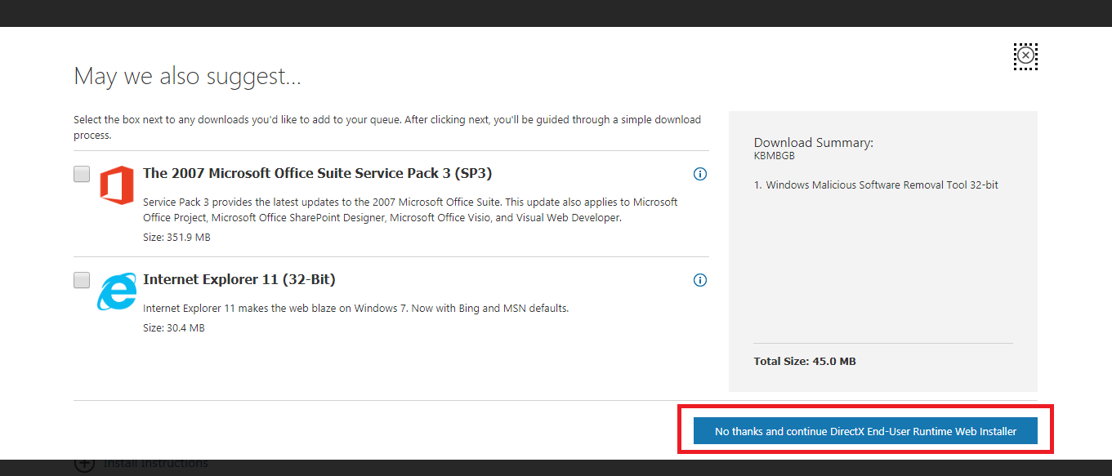Click the 'Download Summary:' heading

814,142
